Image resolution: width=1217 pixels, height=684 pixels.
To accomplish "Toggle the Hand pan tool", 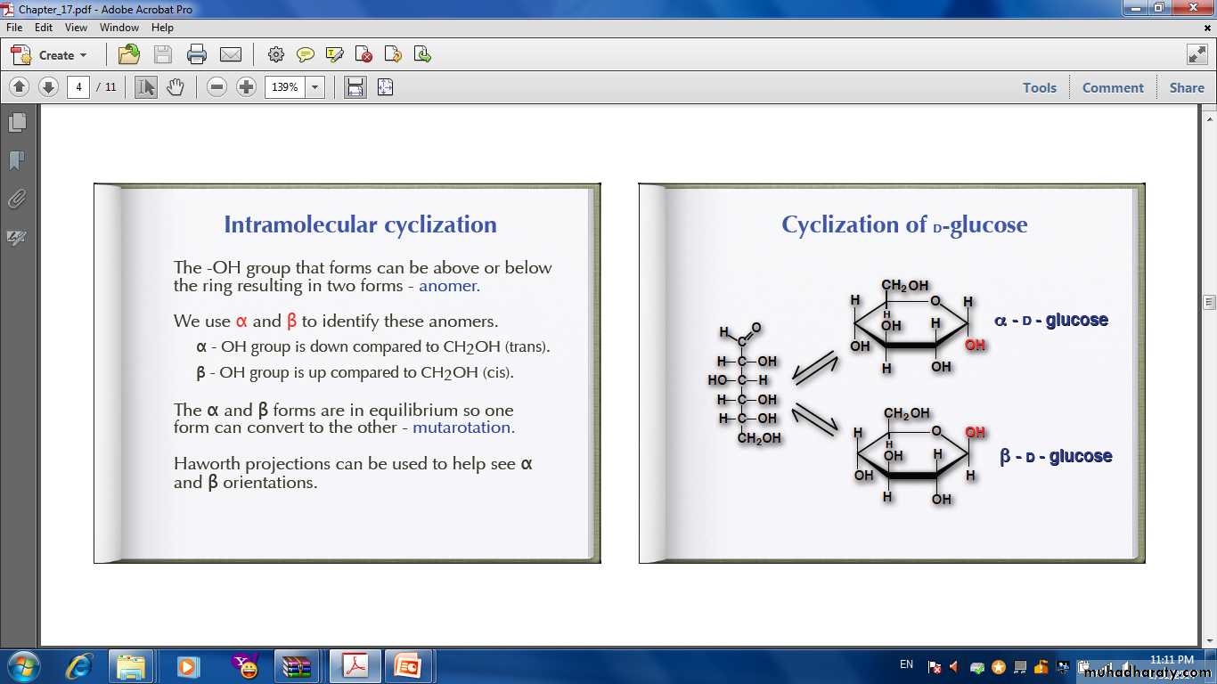I will [176, 87].
